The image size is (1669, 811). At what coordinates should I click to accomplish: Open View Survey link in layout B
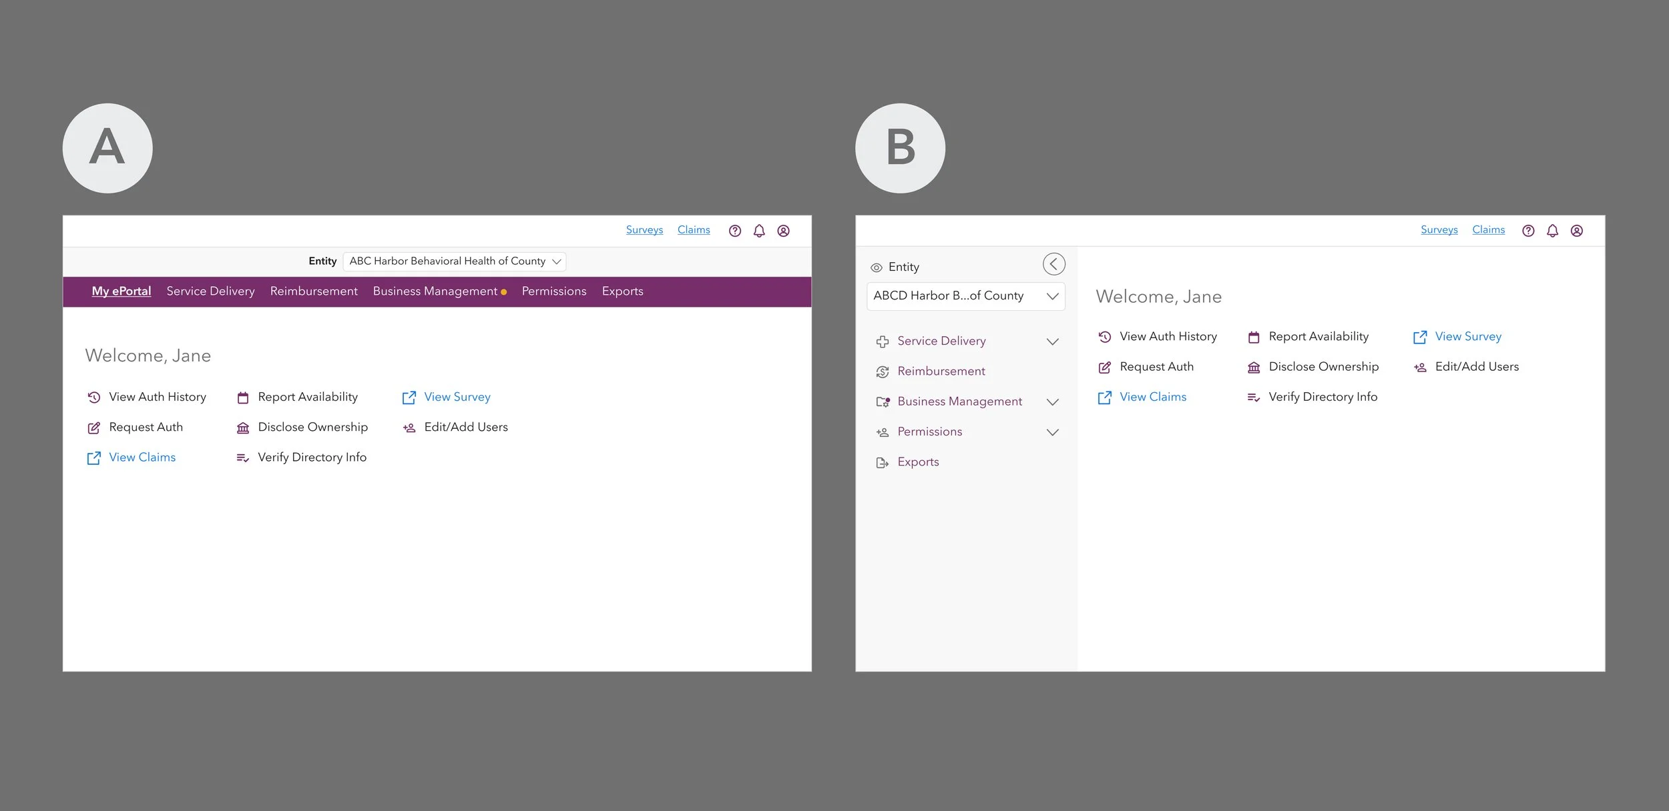click(1467, 337)
